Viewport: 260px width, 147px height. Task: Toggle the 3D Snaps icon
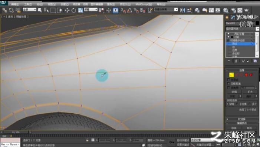click(x=123, y=10)
